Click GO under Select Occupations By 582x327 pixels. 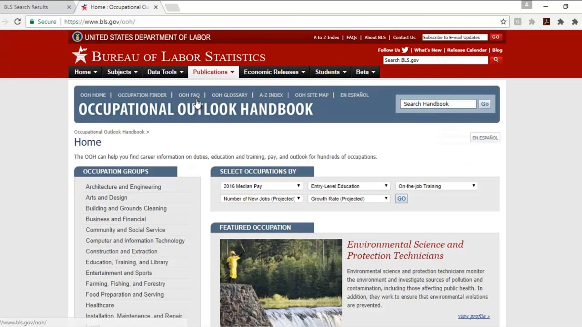click(x=401, y=198)
